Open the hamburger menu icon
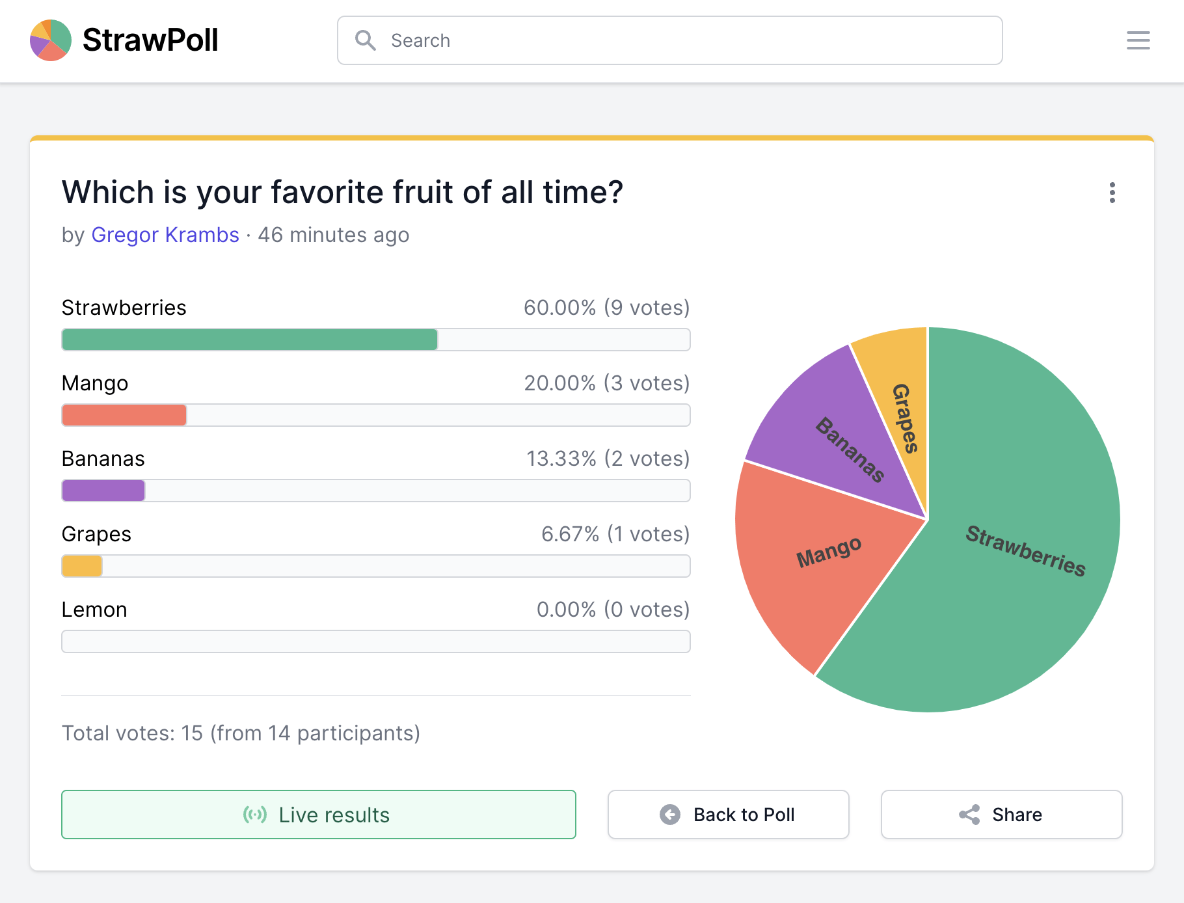The height and width of the screenshot is (903, 1184). click(x=1138, y=40)
